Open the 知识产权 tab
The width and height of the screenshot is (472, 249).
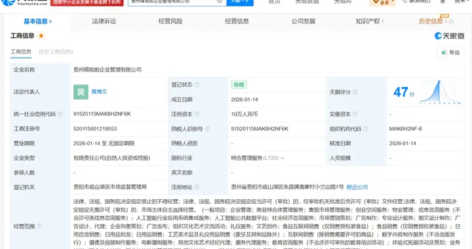369,22
